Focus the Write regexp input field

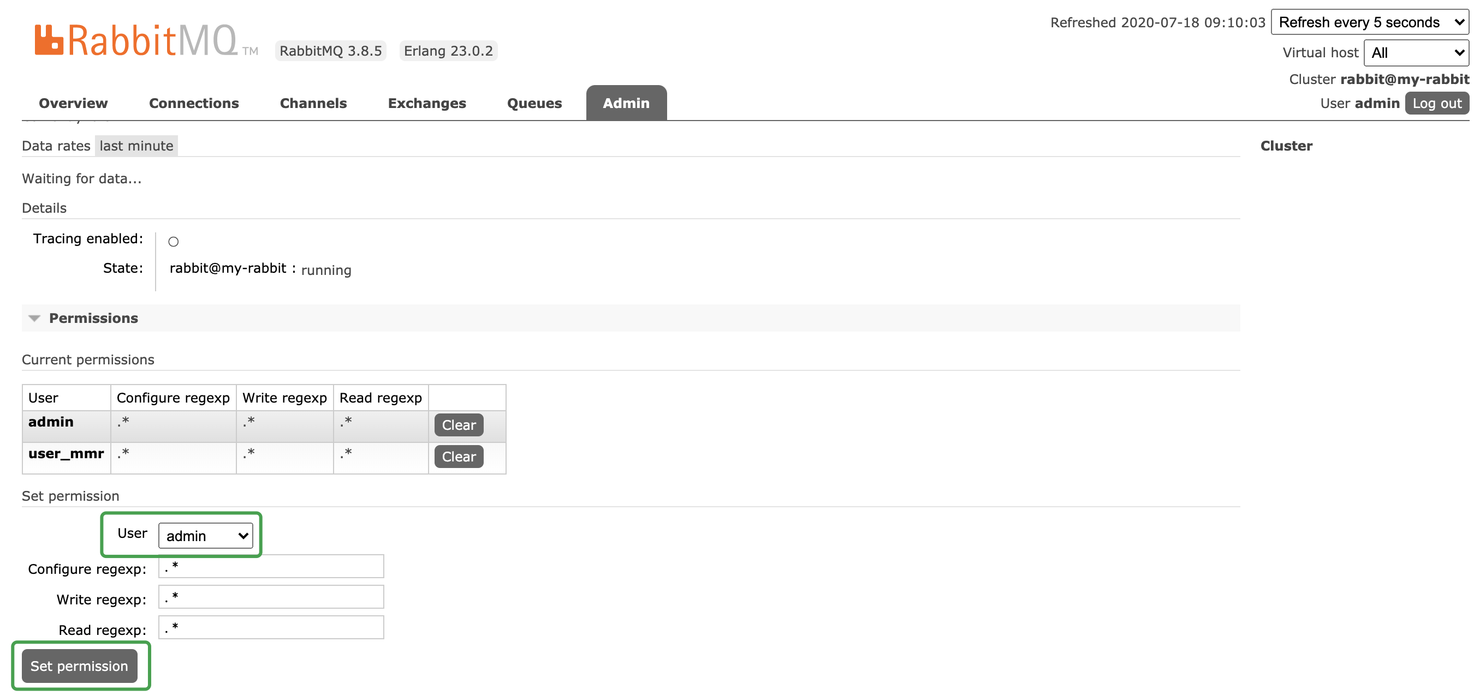coord(271,597)
